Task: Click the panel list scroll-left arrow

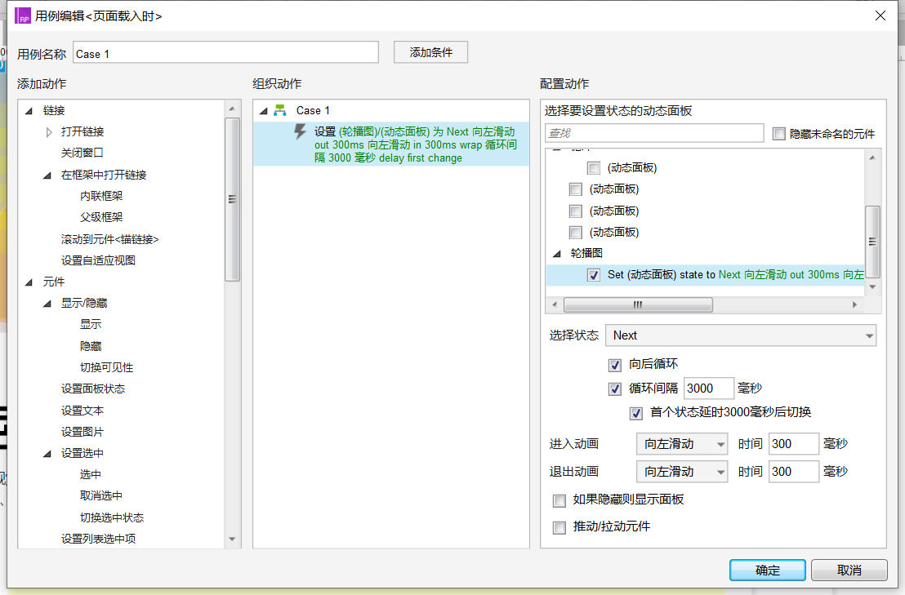Action: [x=555, y=304]
